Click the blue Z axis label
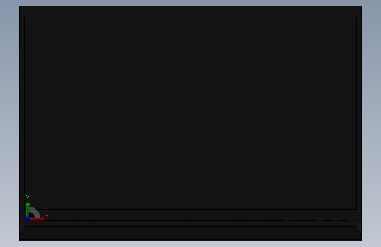This screenshot has width=381, height=247. [27, 215]
